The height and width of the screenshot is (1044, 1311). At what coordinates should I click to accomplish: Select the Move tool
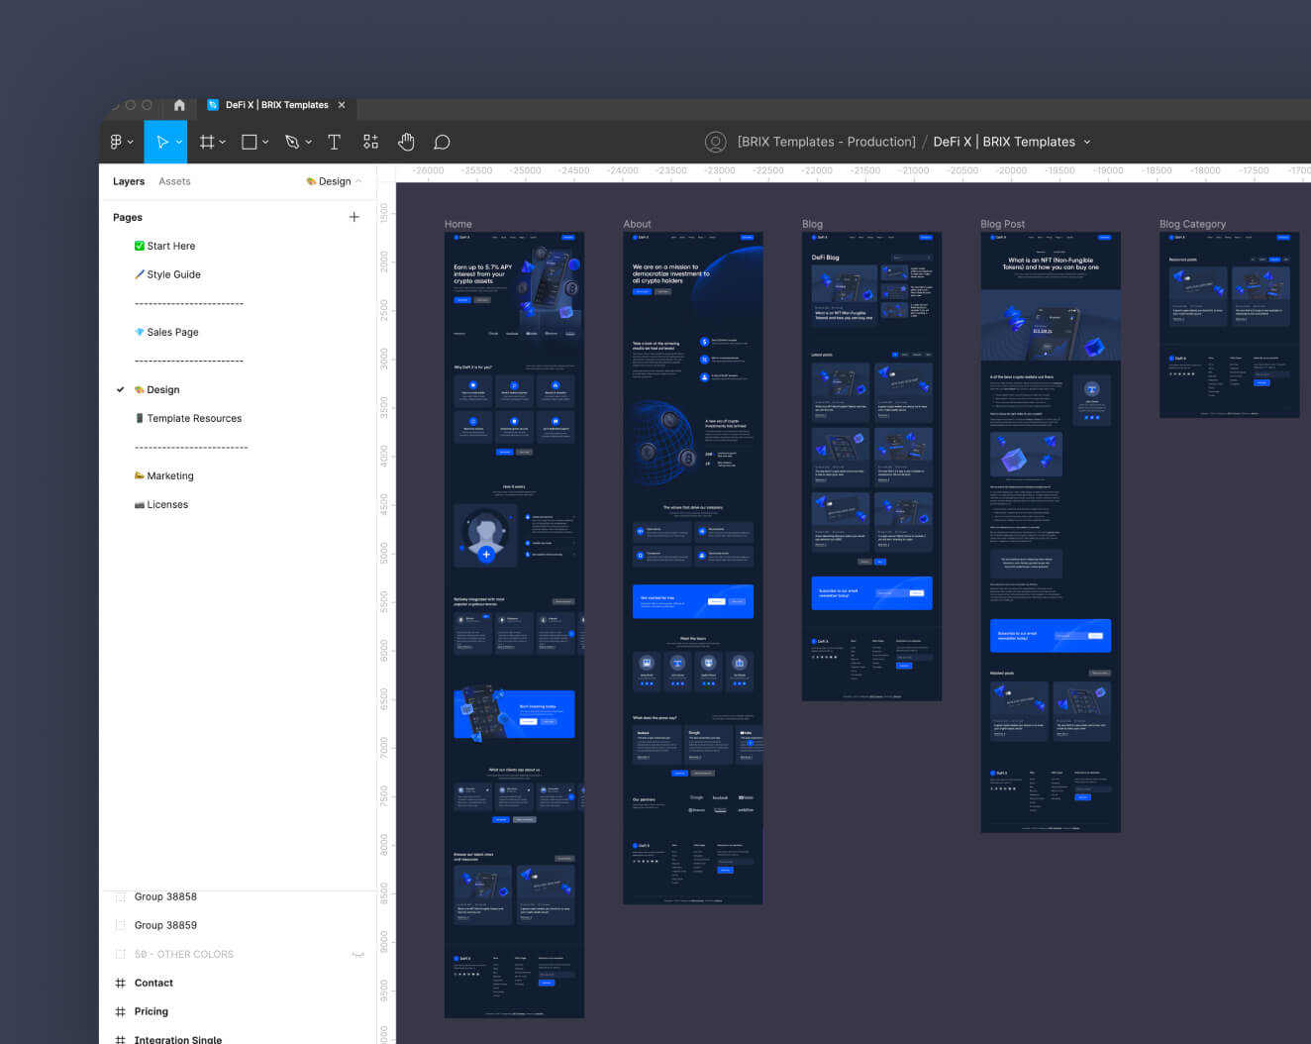[x=161, y=142]
